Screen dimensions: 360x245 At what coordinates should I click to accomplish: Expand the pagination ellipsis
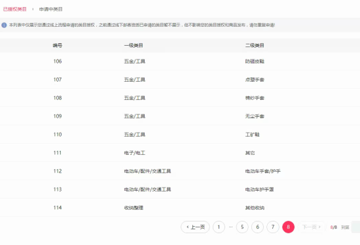click(231, 227)
